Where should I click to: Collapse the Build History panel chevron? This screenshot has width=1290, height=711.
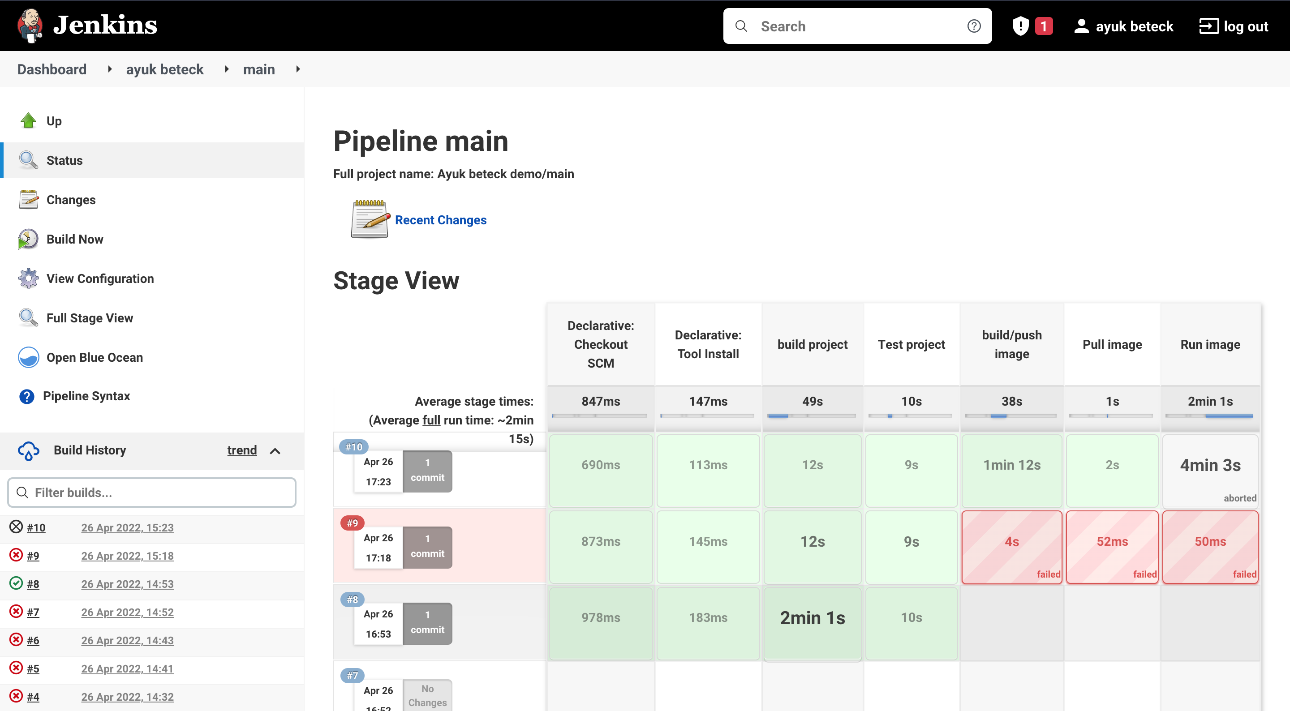click(275, 450)
